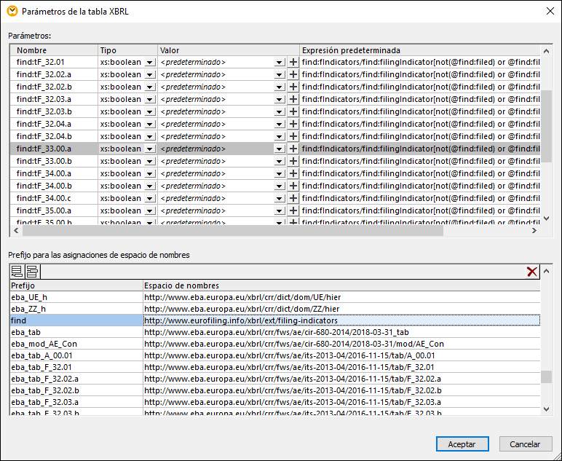Click the Prefijo column header
The width and height of the screenshot is (562, 461).
(x=76, y=285)
